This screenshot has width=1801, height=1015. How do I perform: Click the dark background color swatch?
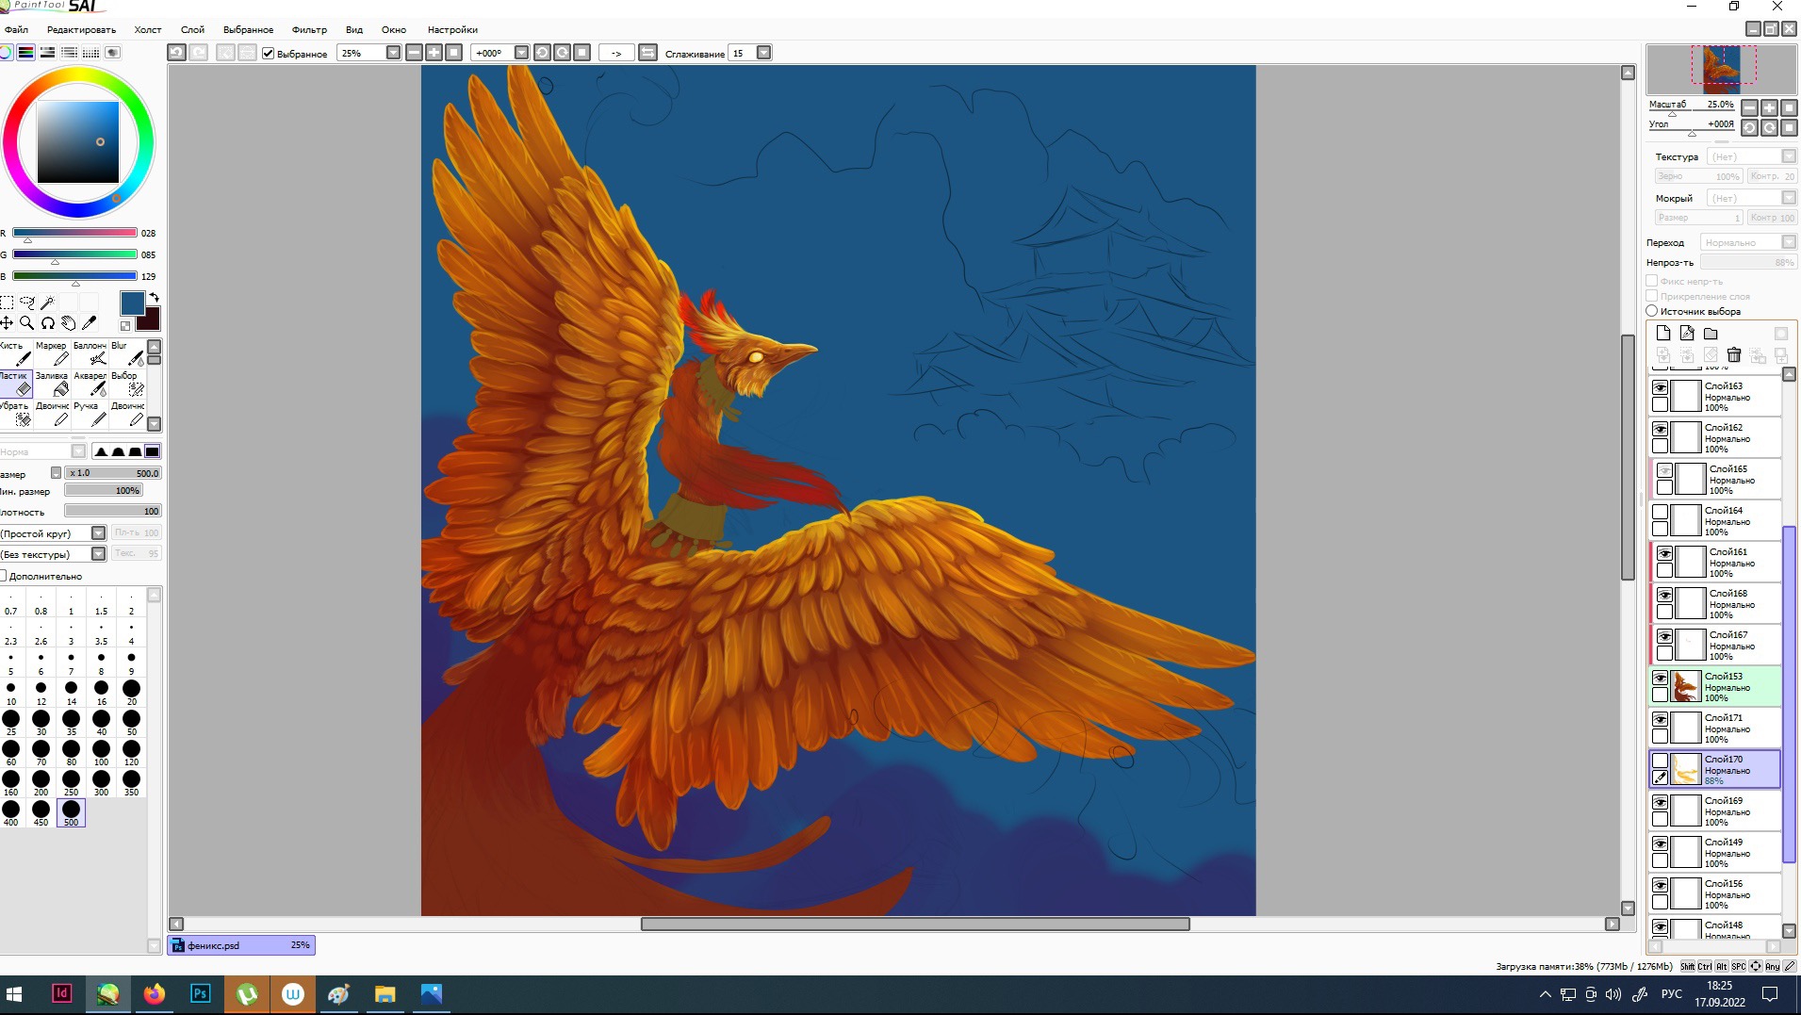click(x=150, y=320)
